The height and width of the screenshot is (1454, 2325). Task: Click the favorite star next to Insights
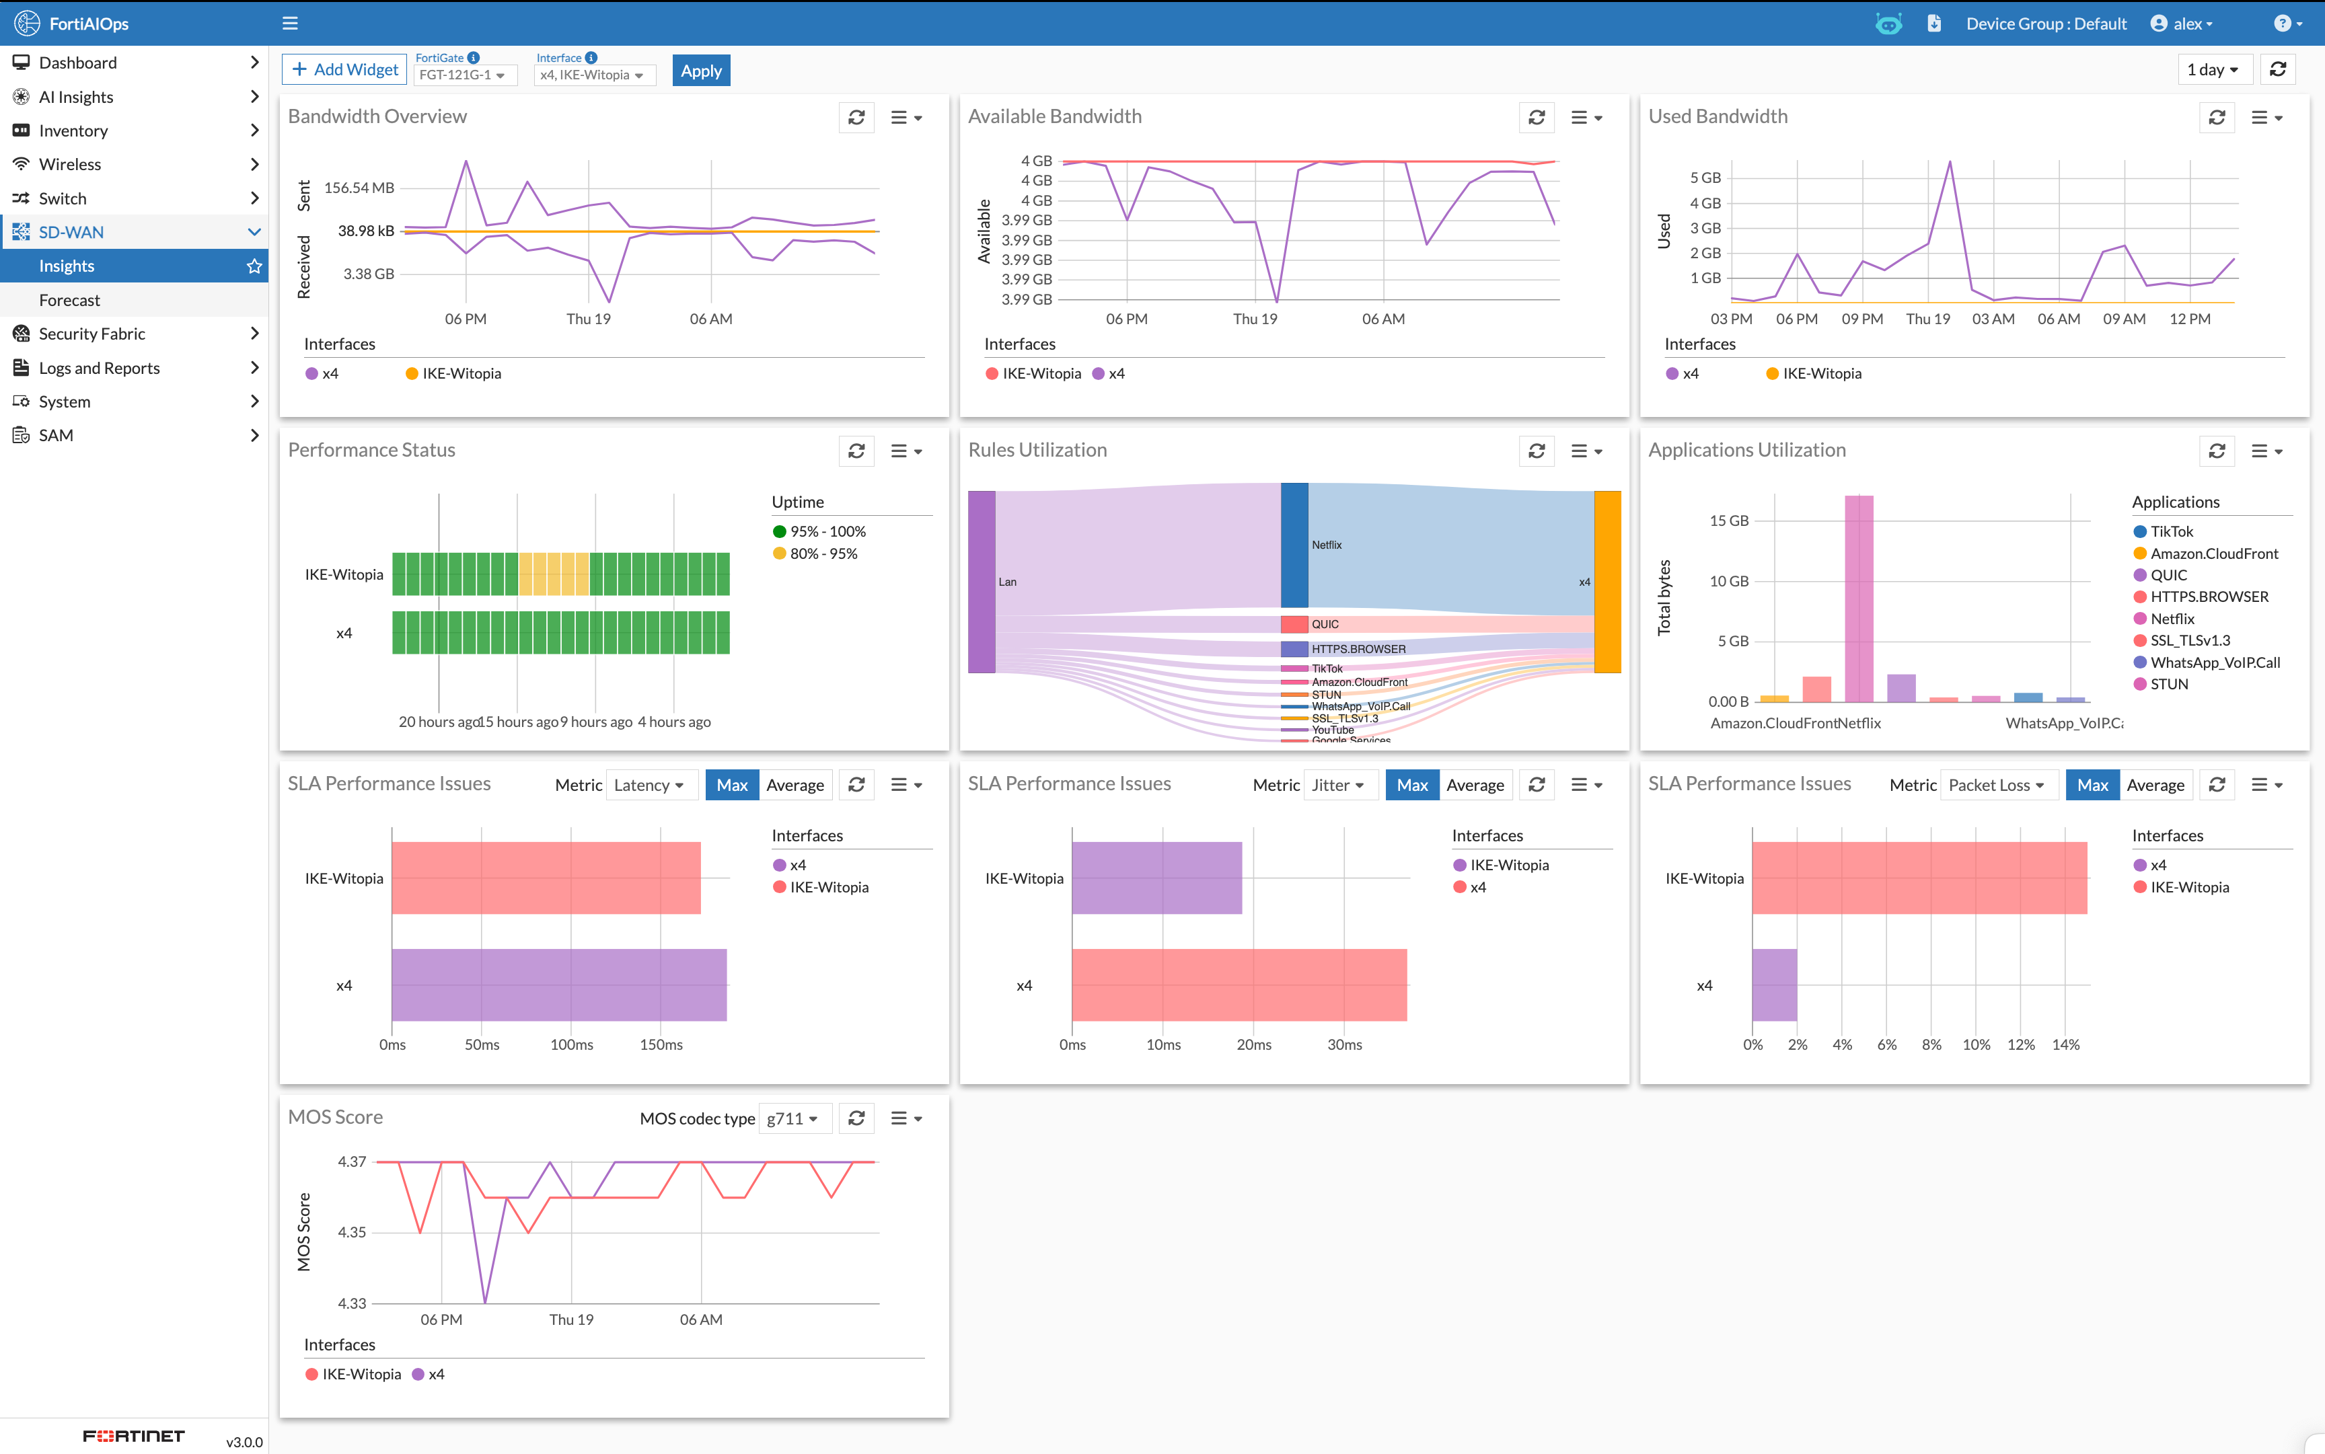254,266
